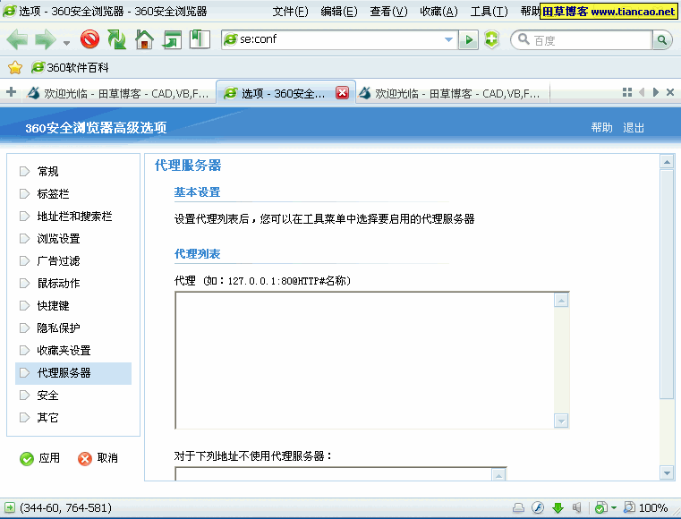
Task: Go back with the green left arrow
Action: (17, 39)
